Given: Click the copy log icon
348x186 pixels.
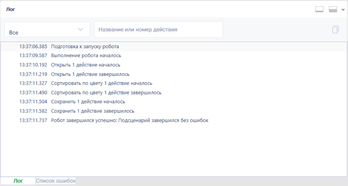Looking at the screenshot, I should pyautogui.click(x=336, y=29).
